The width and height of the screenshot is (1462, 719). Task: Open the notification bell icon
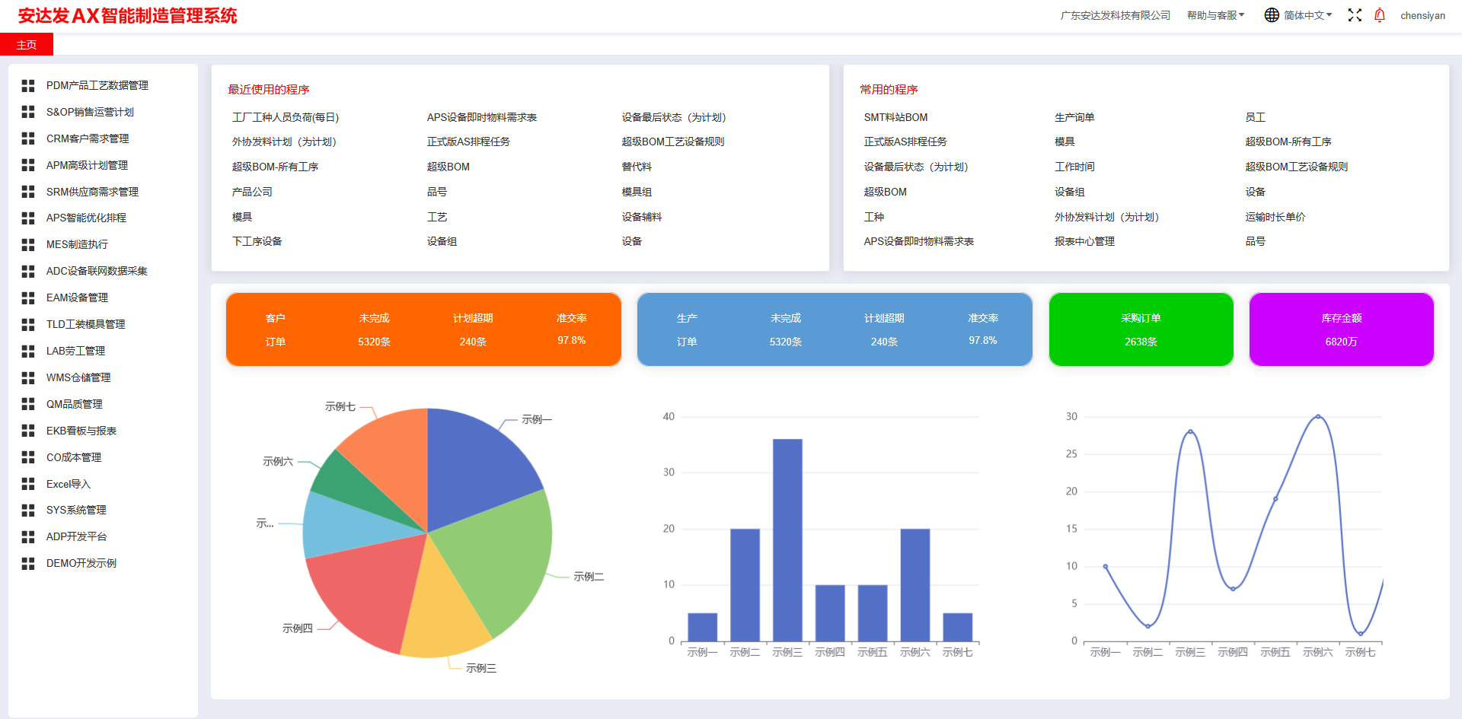pos(1380,15)
